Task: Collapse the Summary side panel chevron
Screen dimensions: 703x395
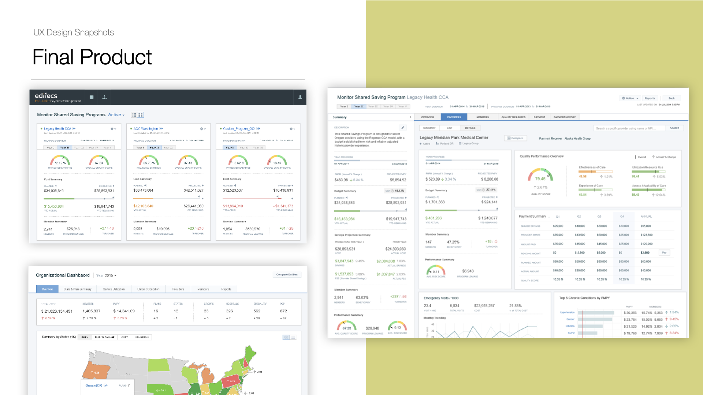Action: pos(410,117)
